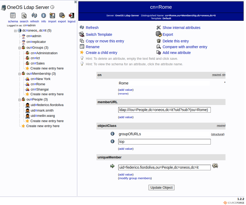Click the globe icon for dc=oneos,dc=it
246x205 pixels.
[x=19, y=31]
